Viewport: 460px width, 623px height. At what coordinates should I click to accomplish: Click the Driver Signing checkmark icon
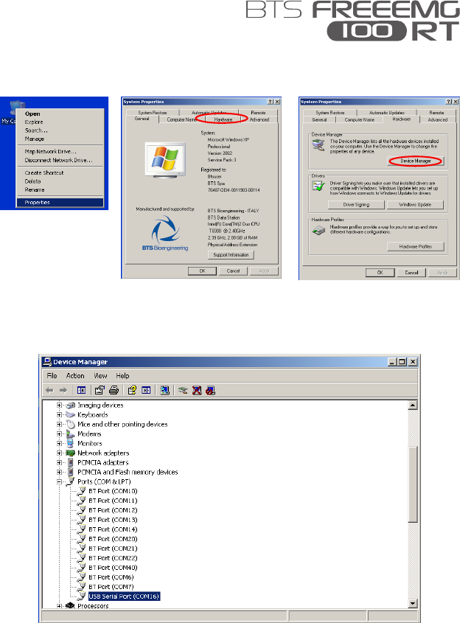pyautogui.click(x=318, y=186)
